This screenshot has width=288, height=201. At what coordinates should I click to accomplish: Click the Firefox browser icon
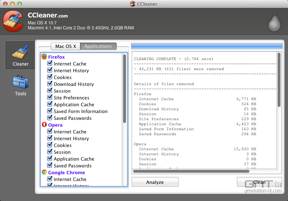pyautogui.click(x=44, y=57)
